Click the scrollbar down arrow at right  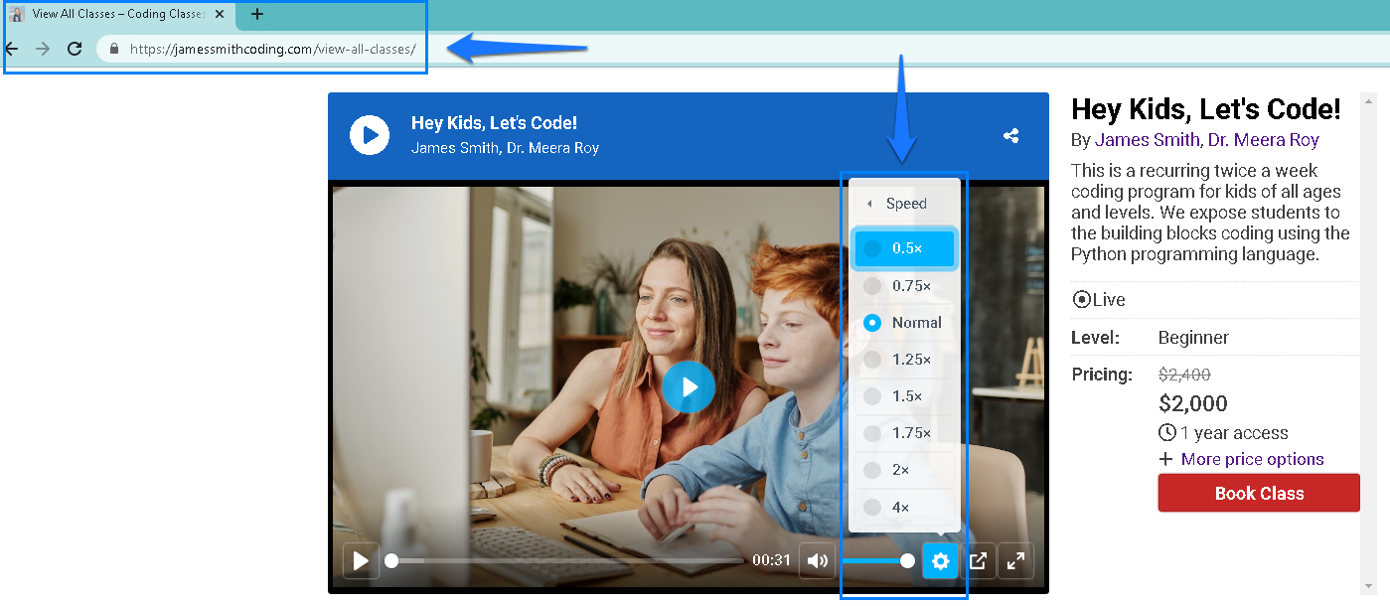tap(1369, 584)
